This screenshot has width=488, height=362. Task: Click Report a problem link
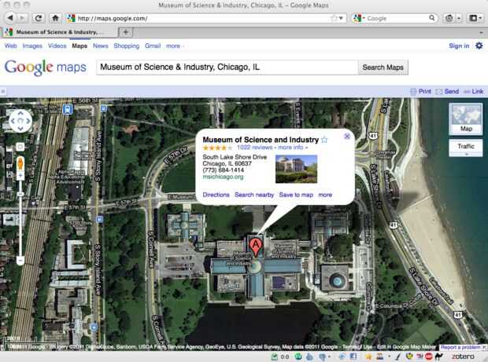(x=461, y=347)
